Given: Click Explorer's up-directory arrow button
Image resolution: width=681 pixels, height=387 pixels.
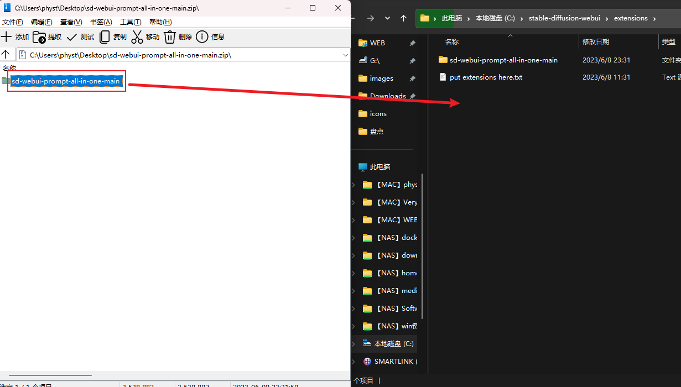Looking at the screenshot, I should (x=403, y=18).
